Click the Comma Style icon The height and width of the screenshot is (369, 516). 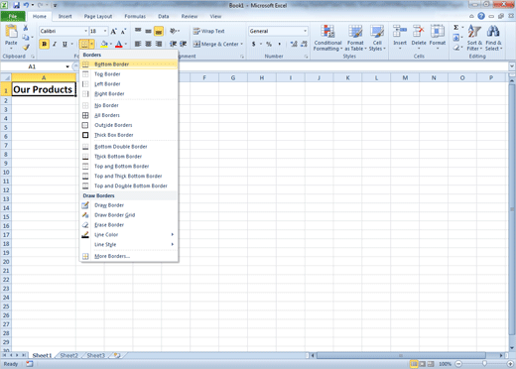[x=280, y=44]
